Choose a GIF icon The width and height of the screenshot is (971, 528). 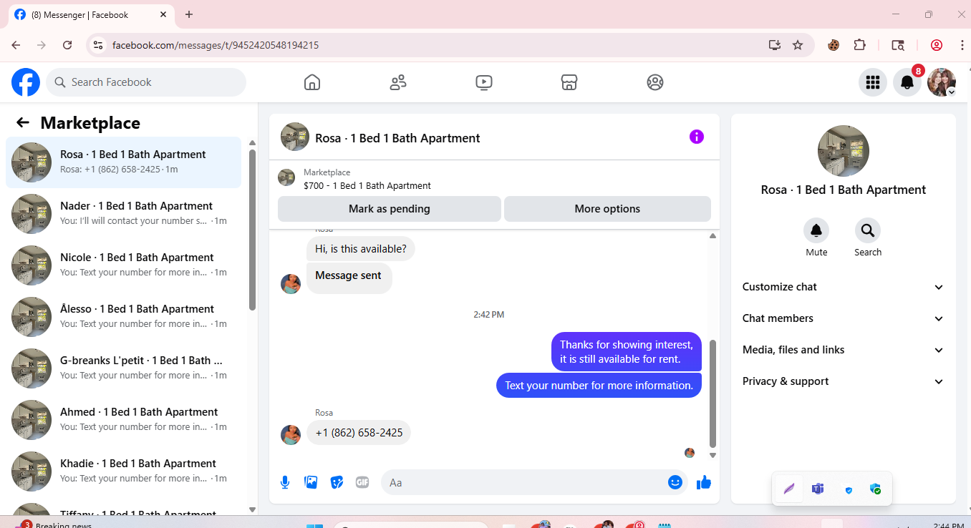(x=362, y=482)
